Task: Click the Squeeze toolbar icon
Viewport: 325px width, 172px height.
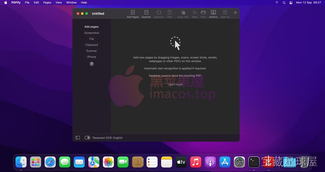Action: point(159,14)
